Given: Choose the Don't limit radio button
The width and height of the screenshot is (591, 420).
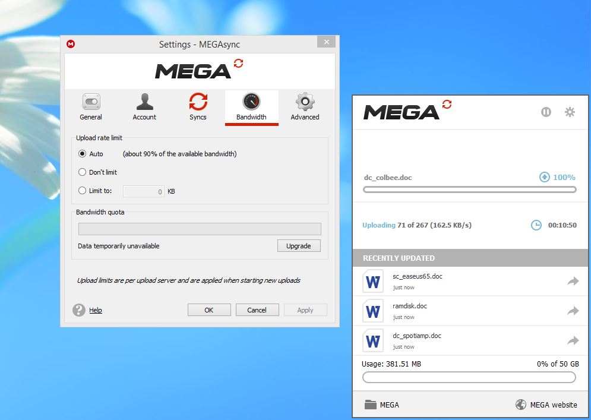Looking at the screenshot, I should click(82, 172).
